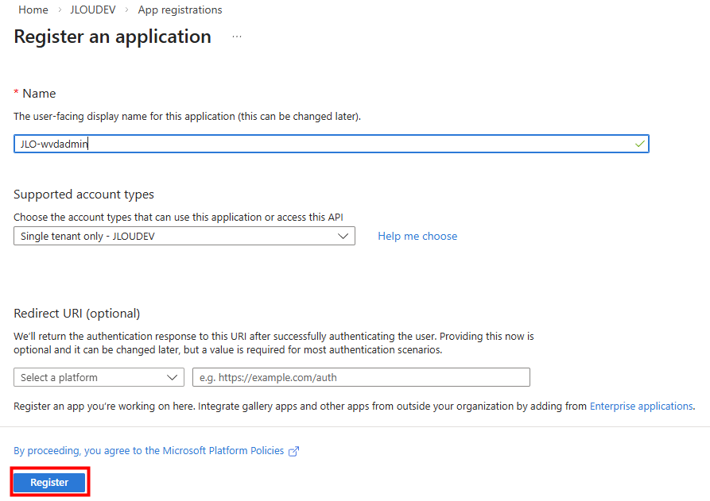Open the Select a platform dropdown
The height and width of the screenshot is (501, 710).
tap(99, 377)
